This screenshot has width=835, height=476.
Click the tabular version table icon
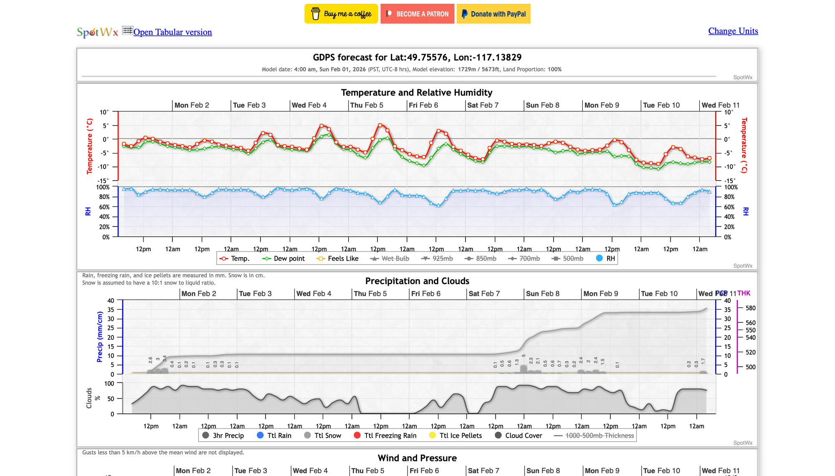coord(127,30)
